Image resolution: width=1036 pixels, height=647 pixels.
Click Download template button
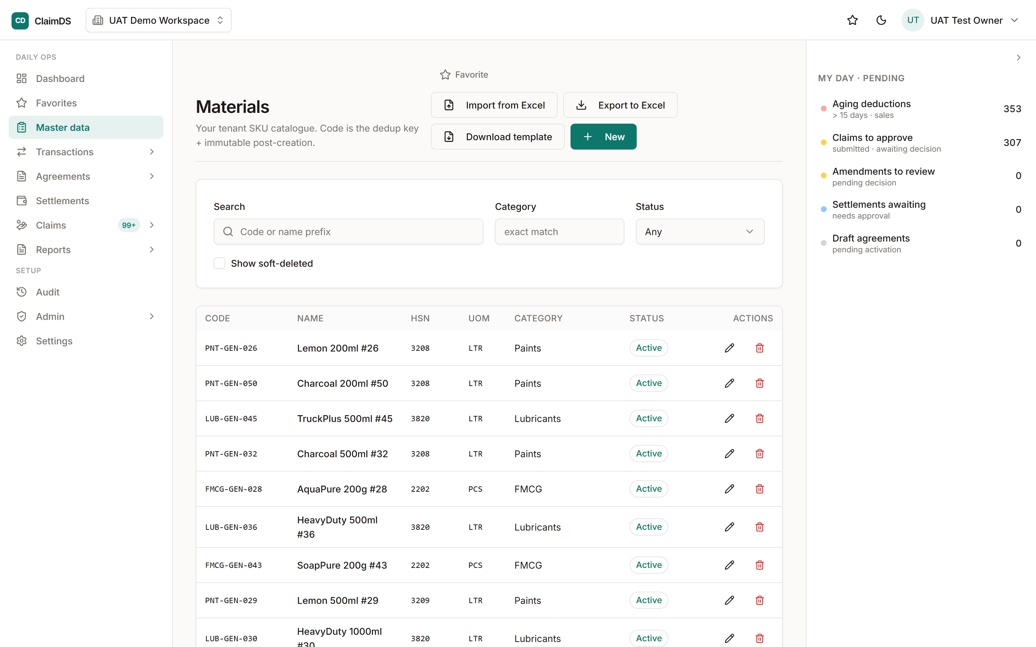(x=497, y=137)
